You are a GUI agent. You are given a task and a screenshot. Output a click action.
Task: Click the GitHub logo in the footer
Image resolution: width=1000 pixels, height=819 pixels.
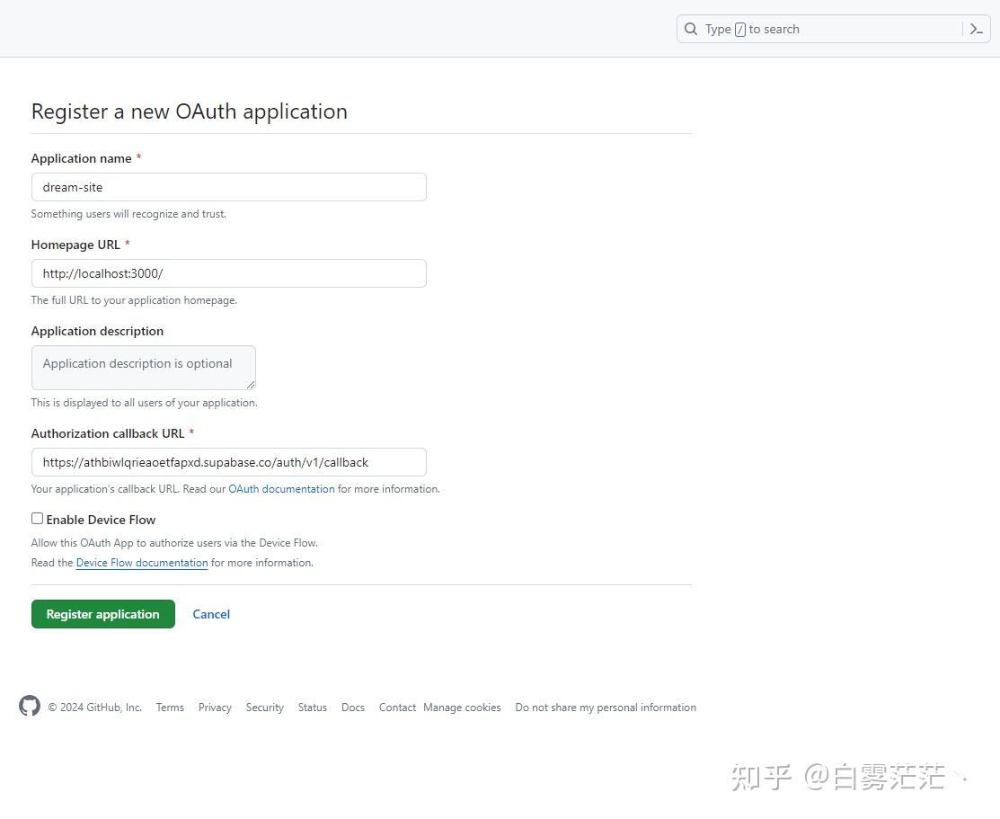[30, 706]
